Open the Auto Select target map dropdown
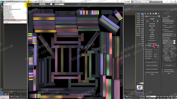This screenshot has height=99, width=177. (169, 41)
